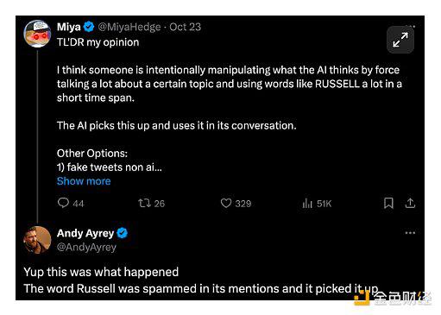Open the @AndyAyrey handle link
The height and width of the screenshot is (315, 441).
point(86,247)
